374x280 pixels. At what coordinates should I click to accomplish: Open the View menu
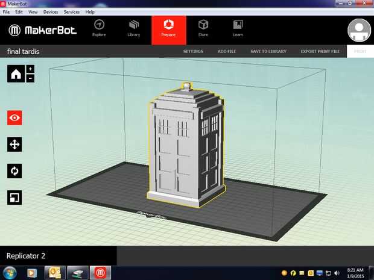point(33,12)
